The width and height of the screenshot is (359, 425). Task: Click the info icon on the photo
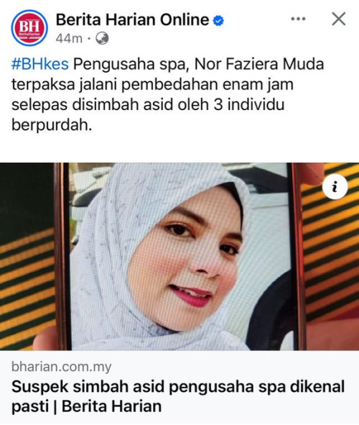pyautogui.click(x=335, y=187)
